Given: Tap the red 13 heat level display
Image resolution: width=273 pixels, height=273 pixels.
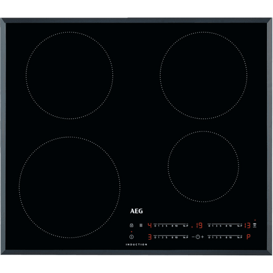Looking at the screenshot, I should tap(247, 225).
